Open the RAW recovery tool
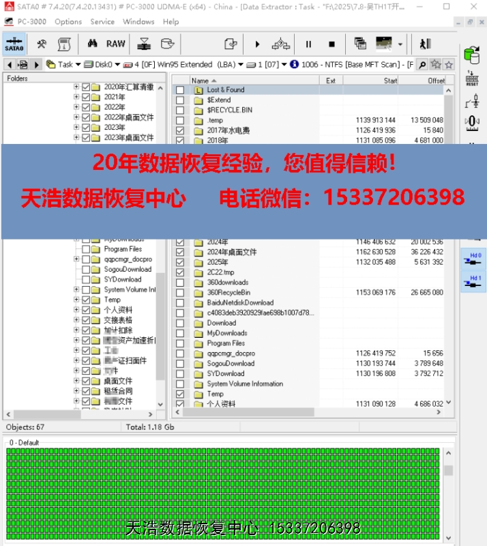Screen dimensions: 487x546 (x=115, y=44)
